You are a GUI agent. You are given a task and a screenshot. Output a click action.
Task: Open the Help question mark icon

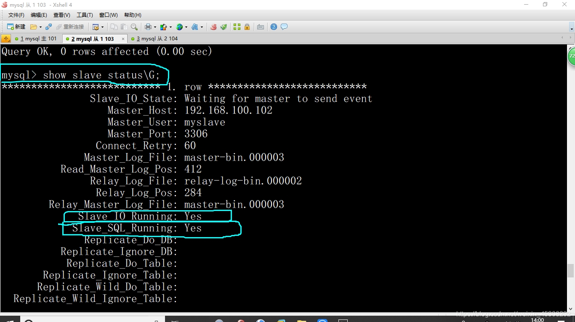274,27
